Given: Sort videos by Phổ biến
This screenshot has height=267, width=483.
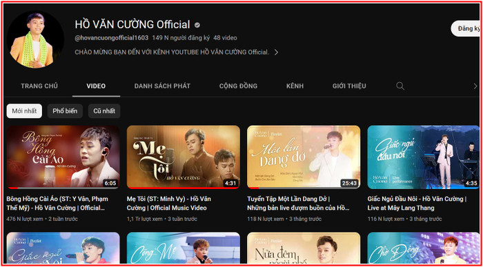Looking at the screenshot, I should (65, 111).
